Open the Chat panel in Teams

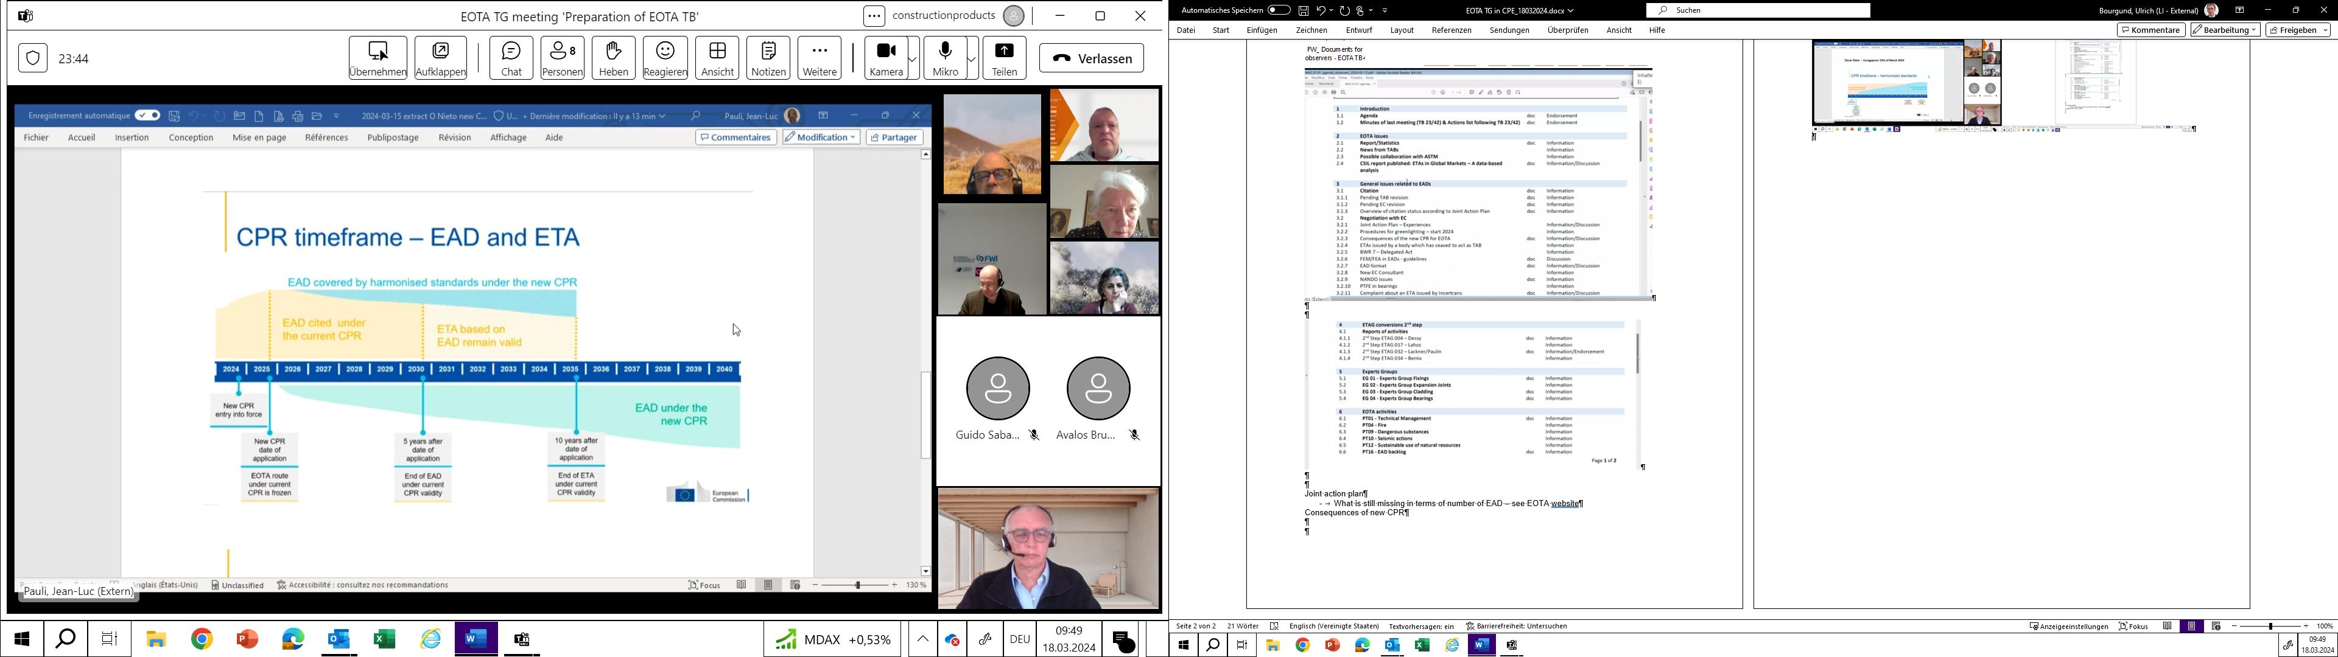pyautogui.click(x=511, y=58)
